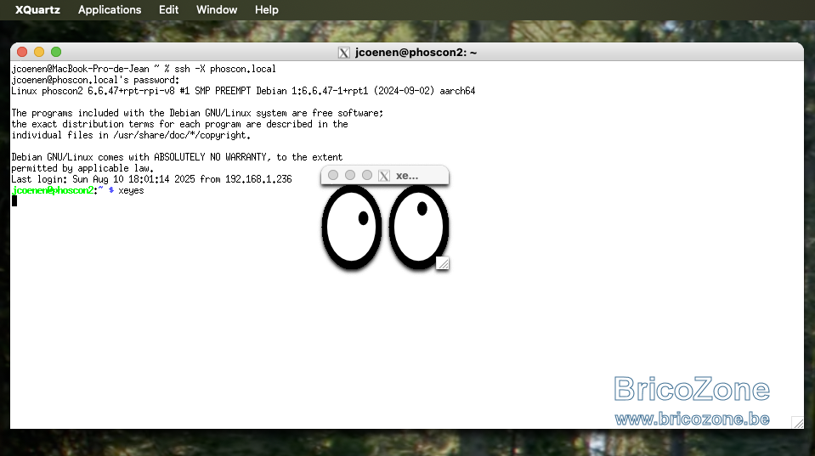Click 'The programs included with the Debian' line

click(x=197, y=113)
